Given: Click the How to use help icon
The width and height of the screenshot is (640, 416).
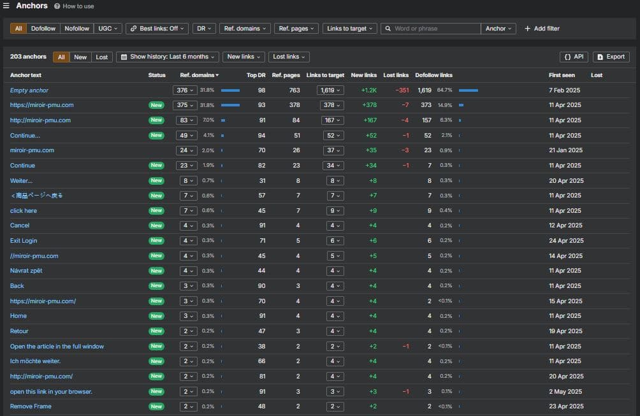Looking at the screenshot, I should point(57,6).
